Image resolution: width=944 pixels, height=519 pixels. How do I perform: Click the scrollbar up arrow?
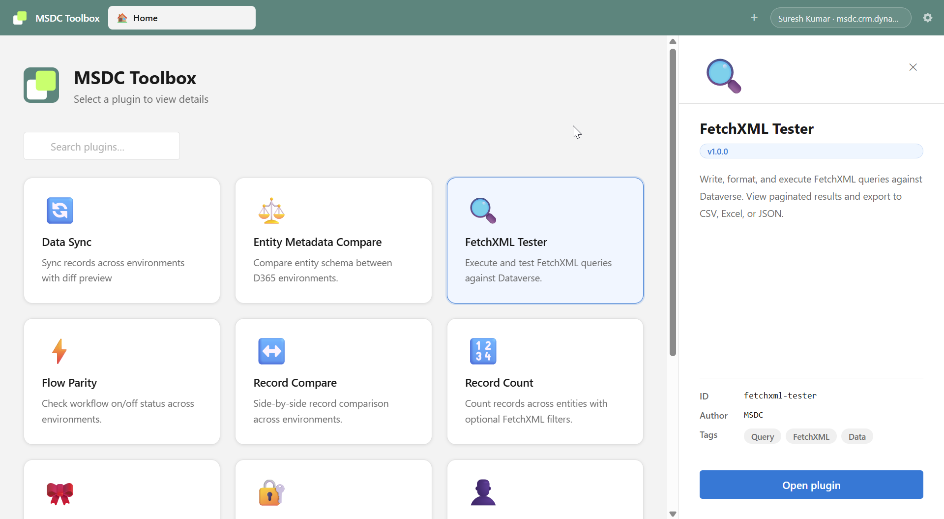click(x=673, y=41)
